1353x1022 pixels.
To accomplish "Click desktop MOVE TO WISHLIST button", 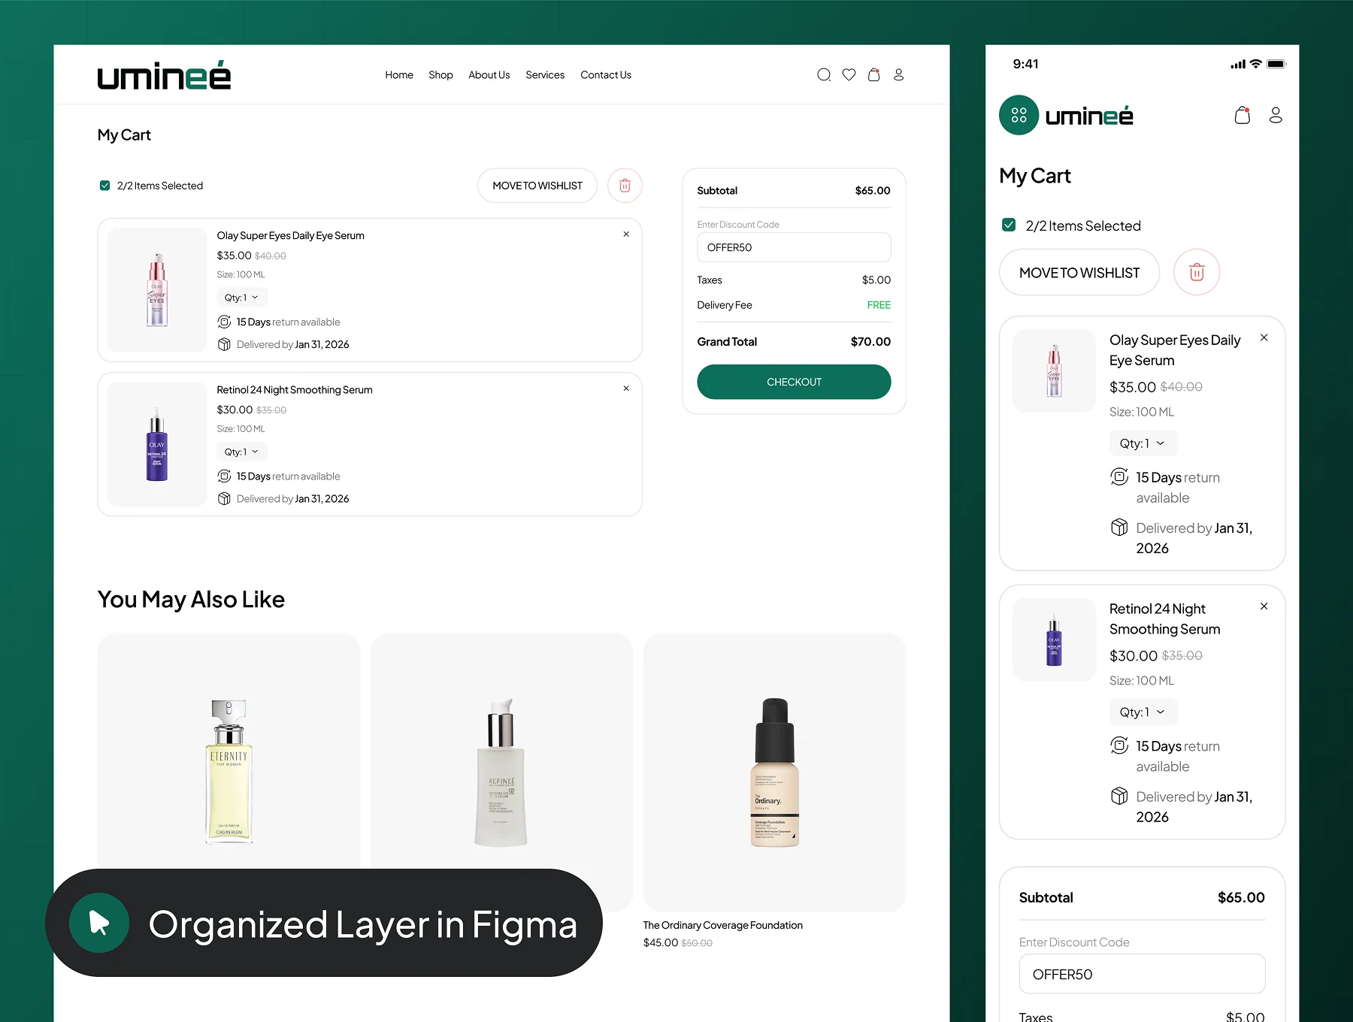I will tap(537, 186).
